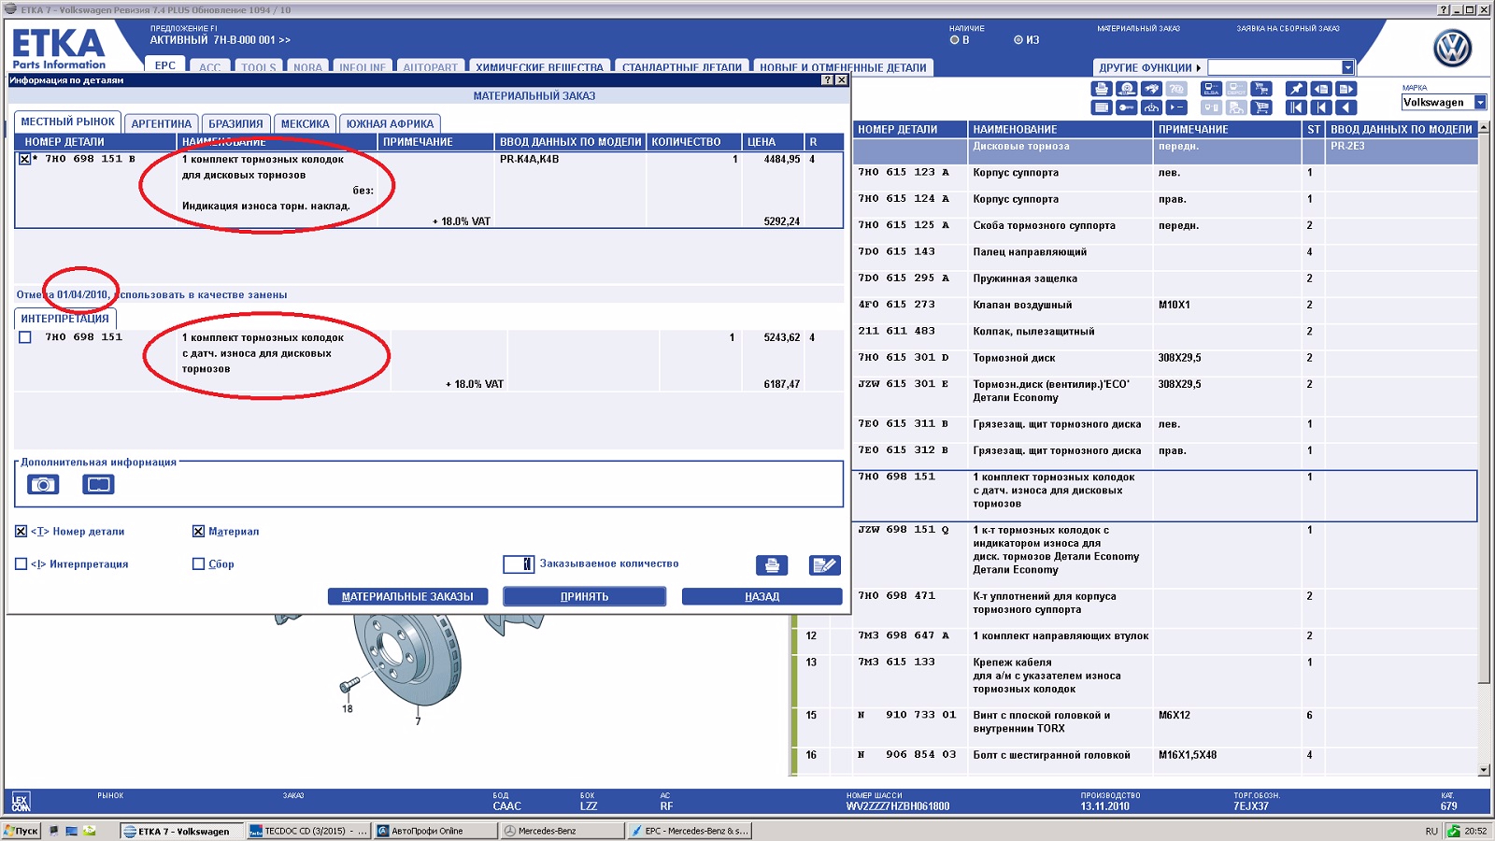Expand the ДРУГИЕ ФУНКЦИИ arrow label
1495x841 pixels.
1149,67
